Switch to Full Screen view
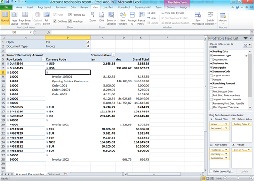This screenshot has width=254, height=181. [x=47, y=18]
